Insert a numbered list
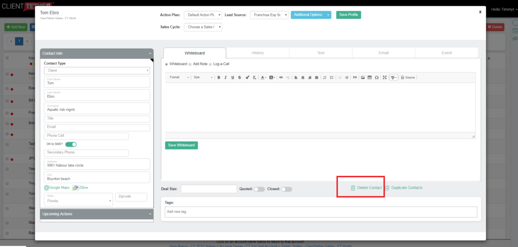This screenshot has height=247, width=518. [325, 77]
